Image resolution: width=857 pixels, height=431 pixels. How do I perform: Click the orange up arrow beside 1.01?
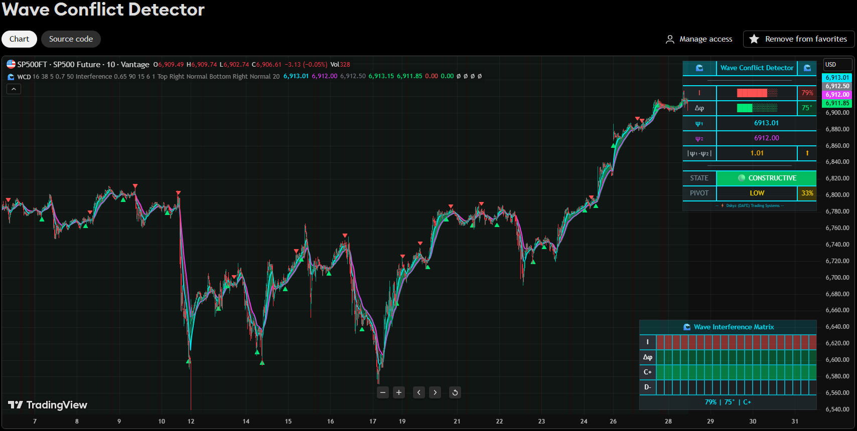807,153
